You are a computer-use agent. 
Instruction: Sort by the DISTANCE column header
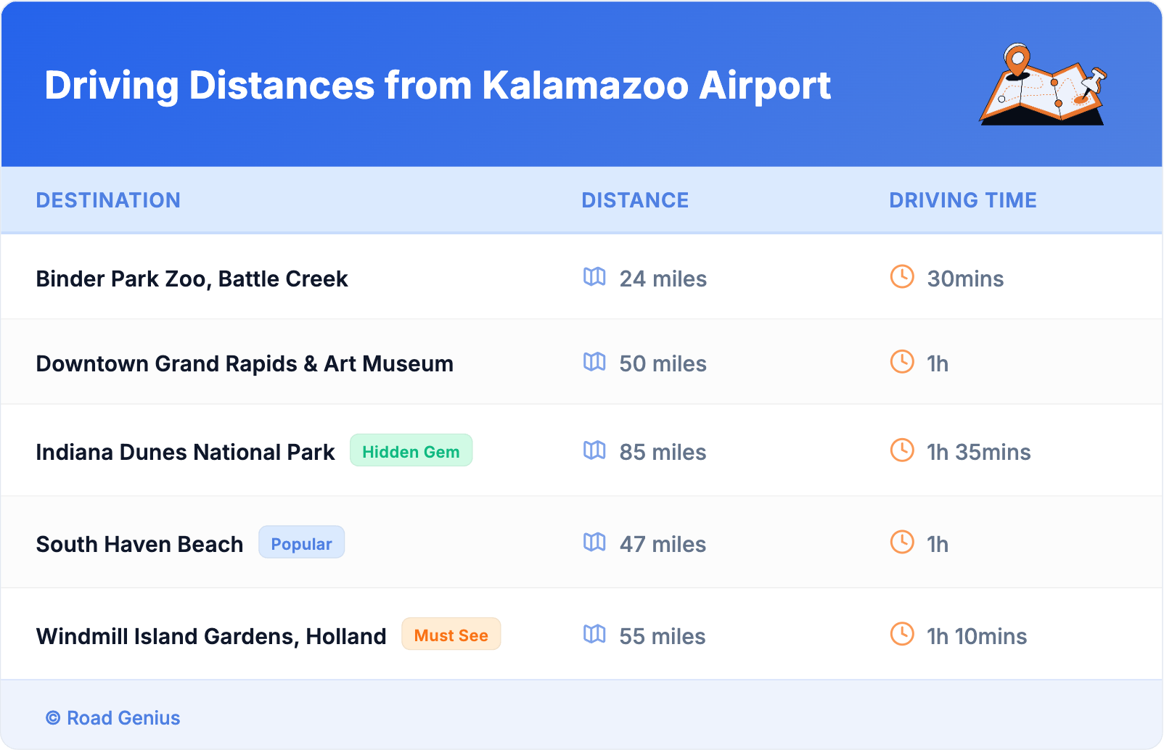tap(635, 200)
